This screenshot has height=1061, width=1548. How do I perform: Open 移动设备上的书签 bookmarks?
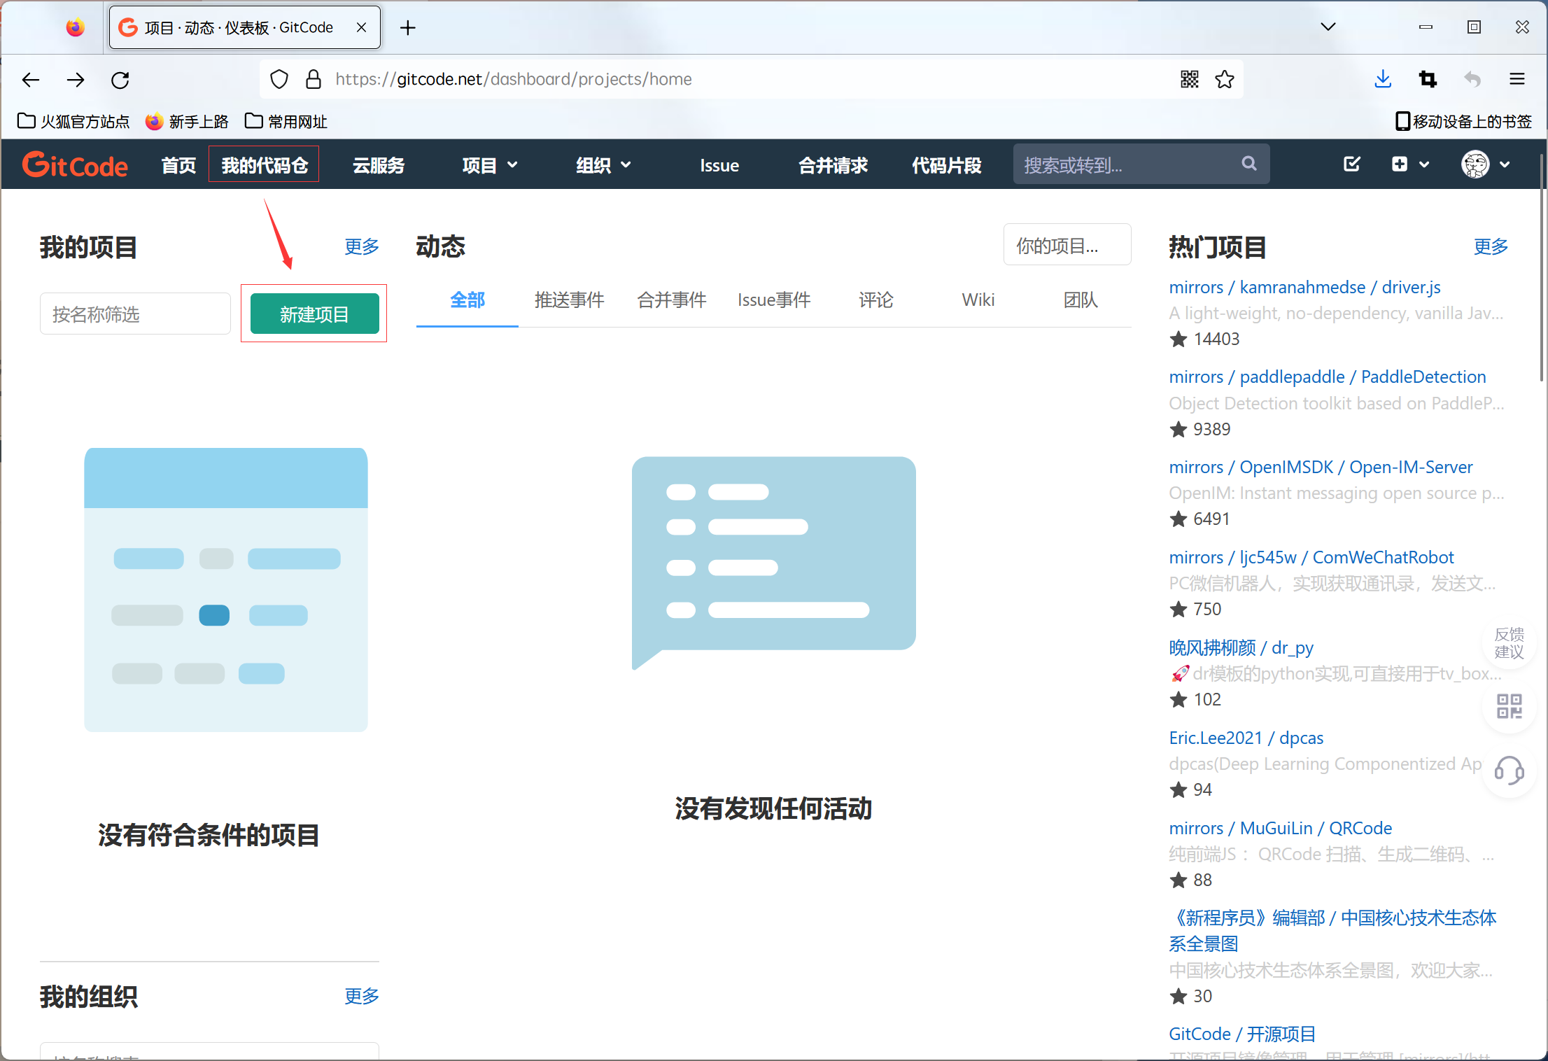[1464, 121]
